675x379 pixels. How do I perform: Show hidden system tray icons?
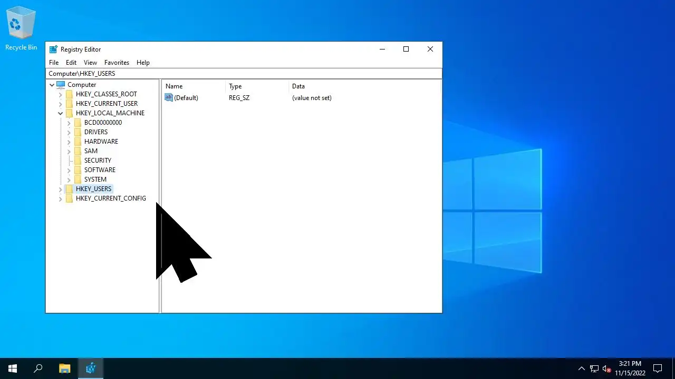pos(582,368)
